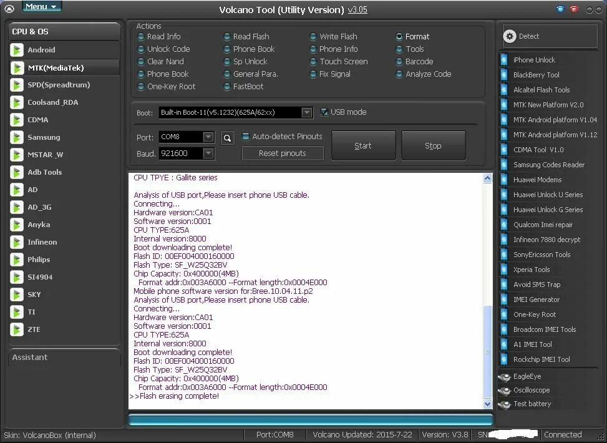
Task: Click the blue gem icon in title bar
Action: pos(560,9)
